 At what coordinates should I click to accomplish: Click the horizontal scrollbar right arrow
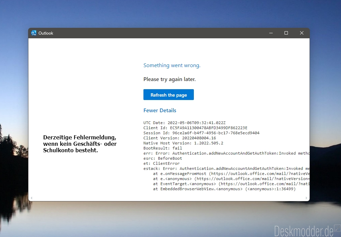pos(306,198)
